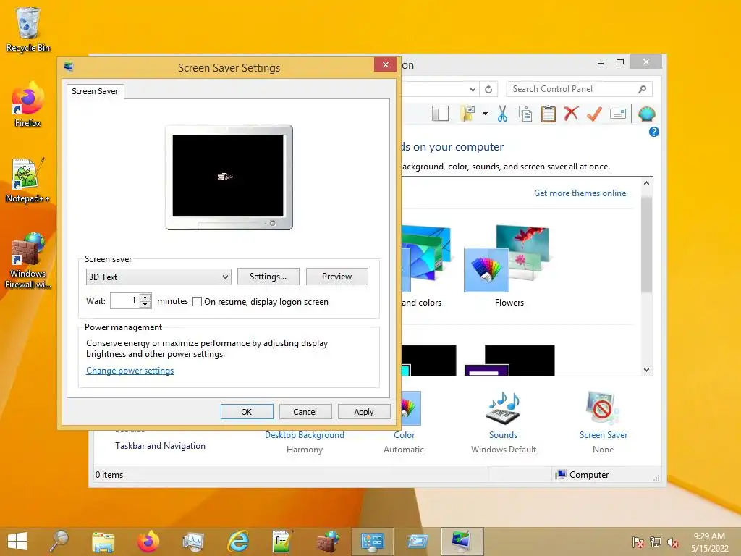
Task: Open the Sounds piano icon
Action: point(503,408)
